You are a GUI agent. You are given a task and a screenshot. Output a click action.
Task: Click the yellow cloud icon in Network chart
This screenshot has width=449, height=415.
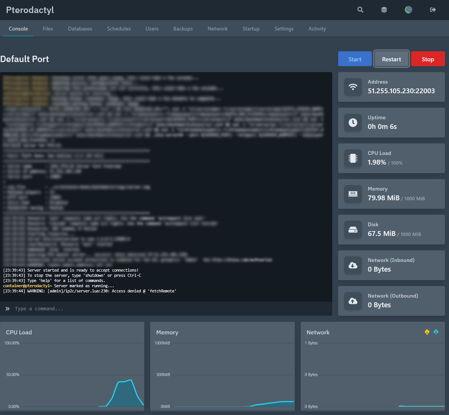pyautogui.click(x=427, y=332)
